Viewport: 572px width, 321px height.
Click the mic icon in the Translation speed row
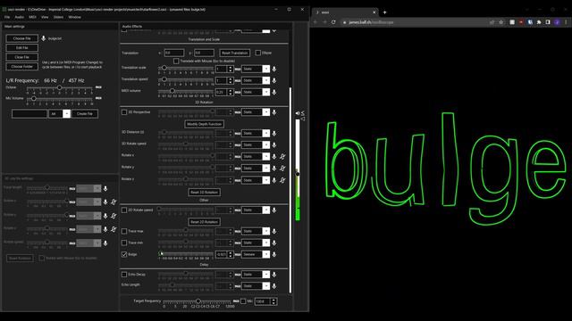point(274,80)
